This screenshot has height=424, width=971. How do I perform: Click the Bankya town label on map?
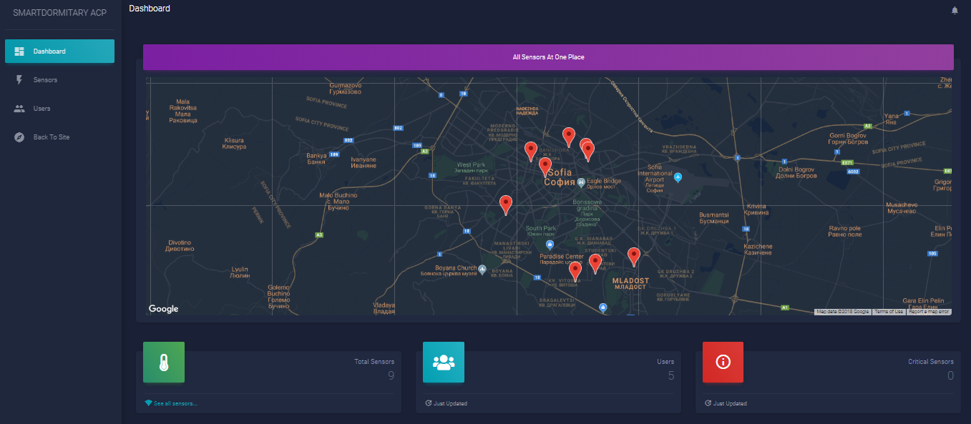tap(316, 159)
